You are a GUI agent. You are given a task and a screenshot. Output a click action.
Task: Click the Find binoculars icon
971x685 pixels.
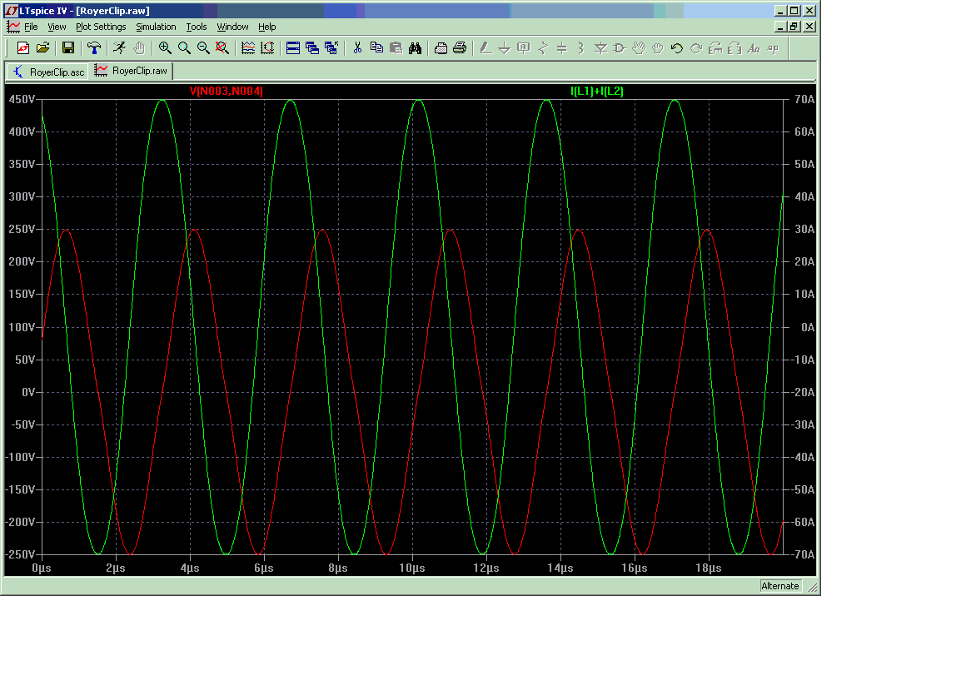[415, 48]
